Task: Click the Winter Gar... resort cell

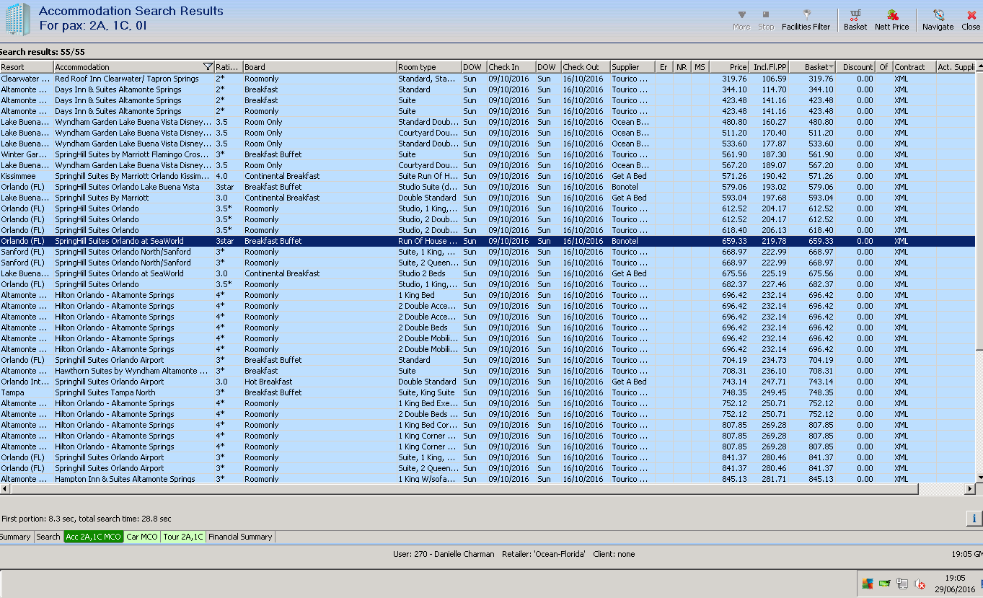Action: pyautogui.click(x=25, y=154)
